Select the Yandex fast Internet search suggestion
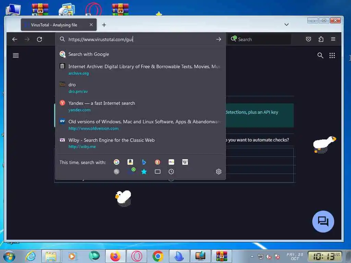Screen dimensions: 351x263 point(141,107)
